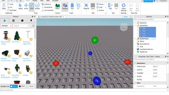Open Toolbox Inventory grid tab
The image size is (169, 95).
pos(13,21)
